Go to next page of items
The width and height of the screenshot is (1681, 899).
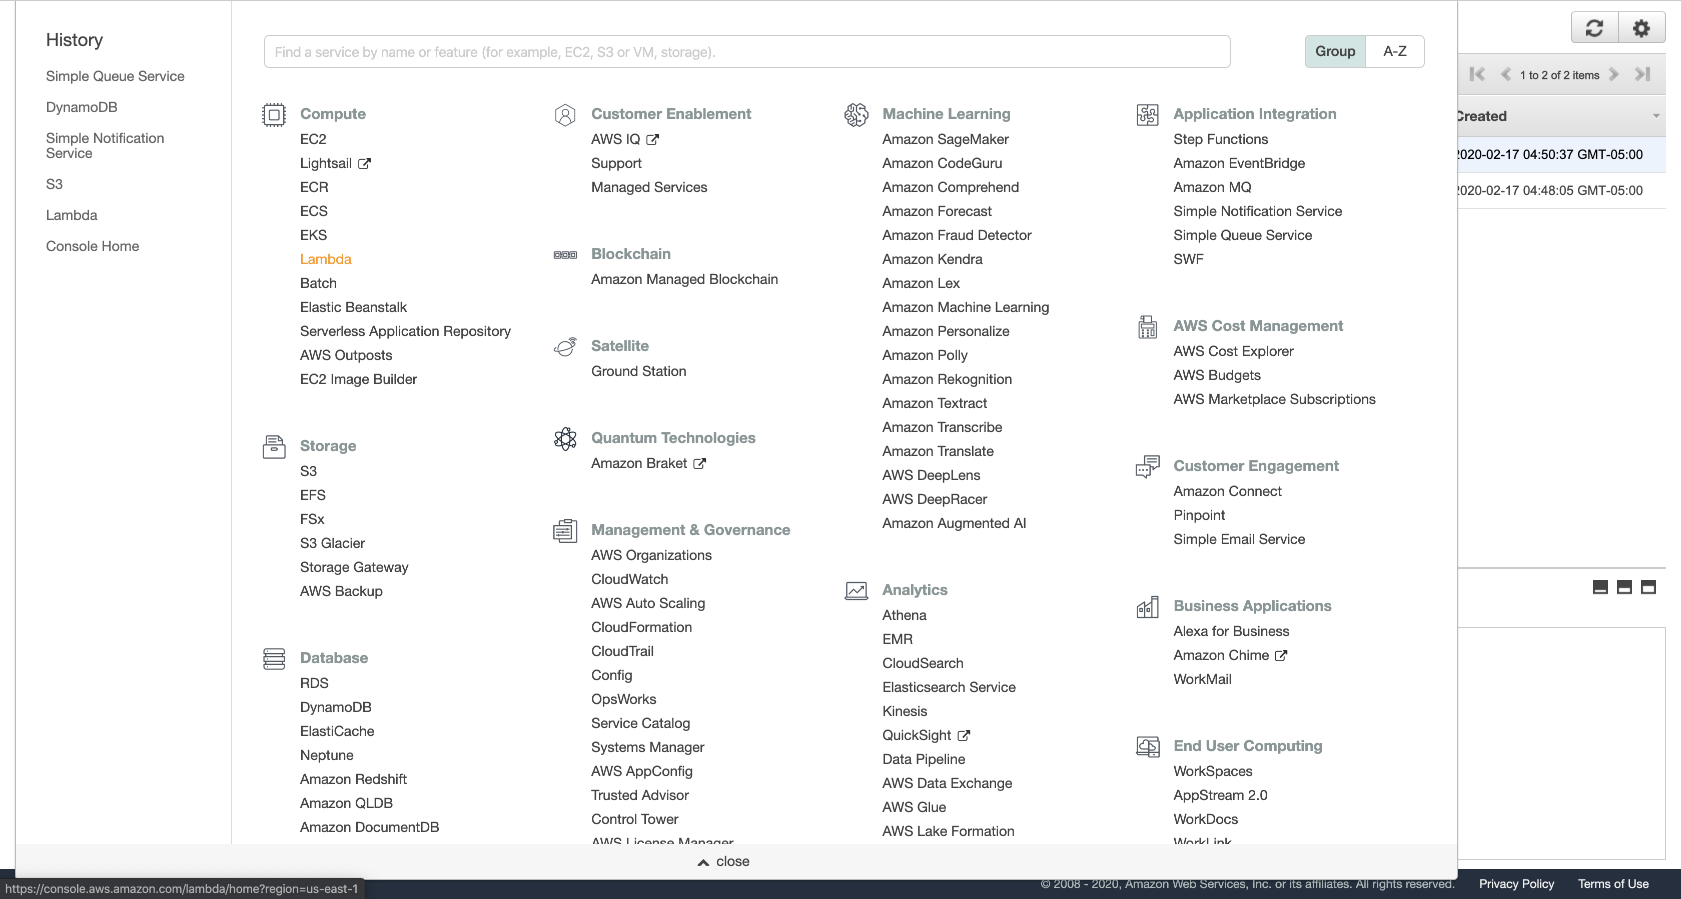[x=1613, y=74]
